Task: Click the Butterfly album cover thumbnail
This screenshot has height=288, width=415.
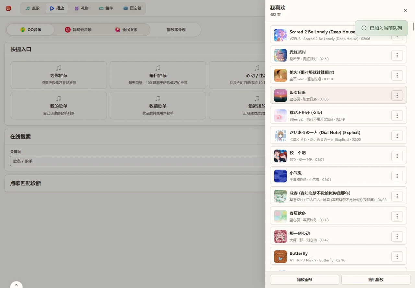Action: (280, 257)
